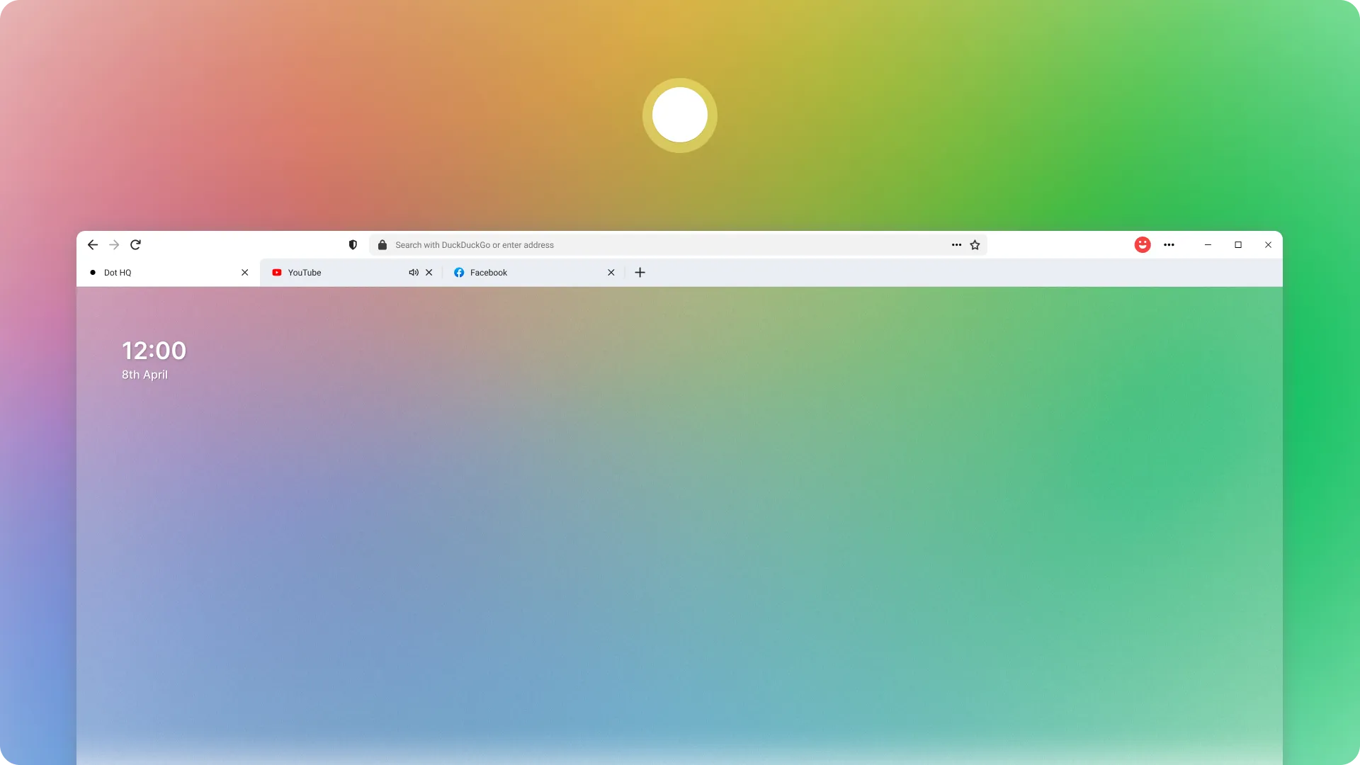
Task: Close the Dot HQ tab
Action: click(x=244, y=272)
